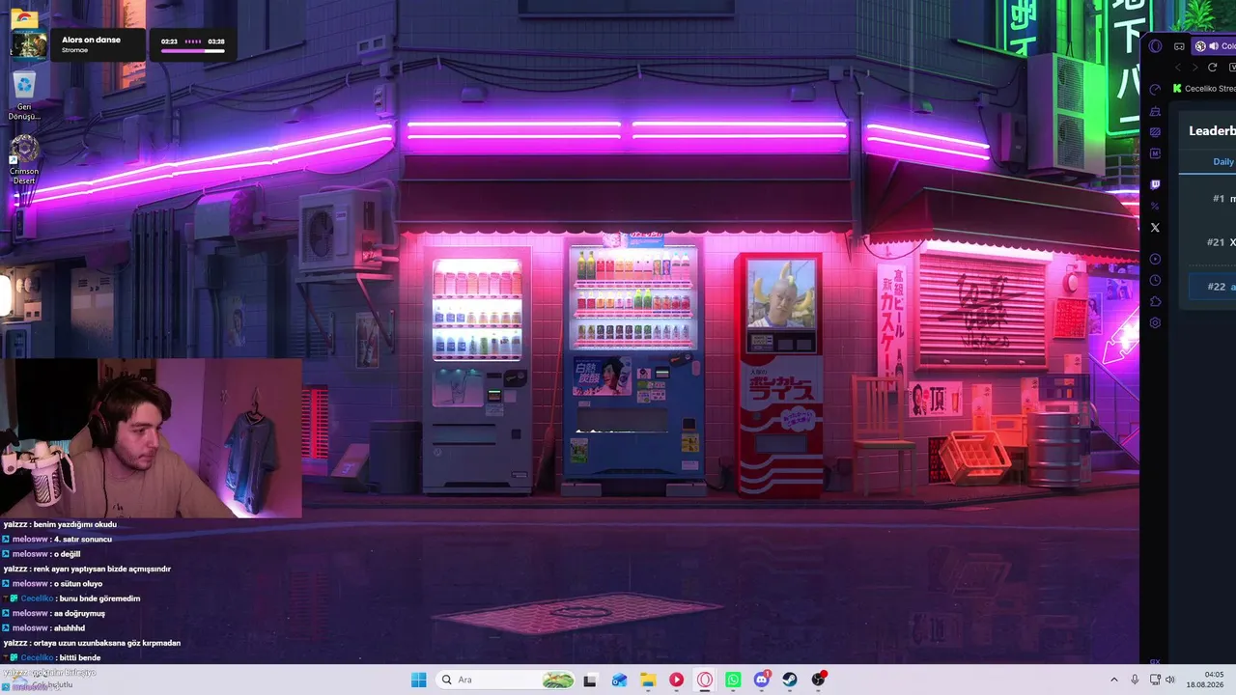Screen dimensions: 1236x695
Task: Open GX Corner gamepad icon
Action: (1179, 46)
